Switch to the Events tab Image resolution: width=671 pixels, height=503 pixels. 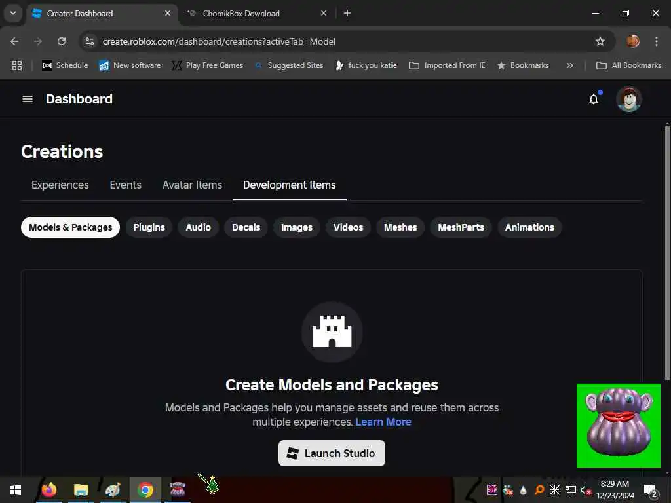point(125,185)
